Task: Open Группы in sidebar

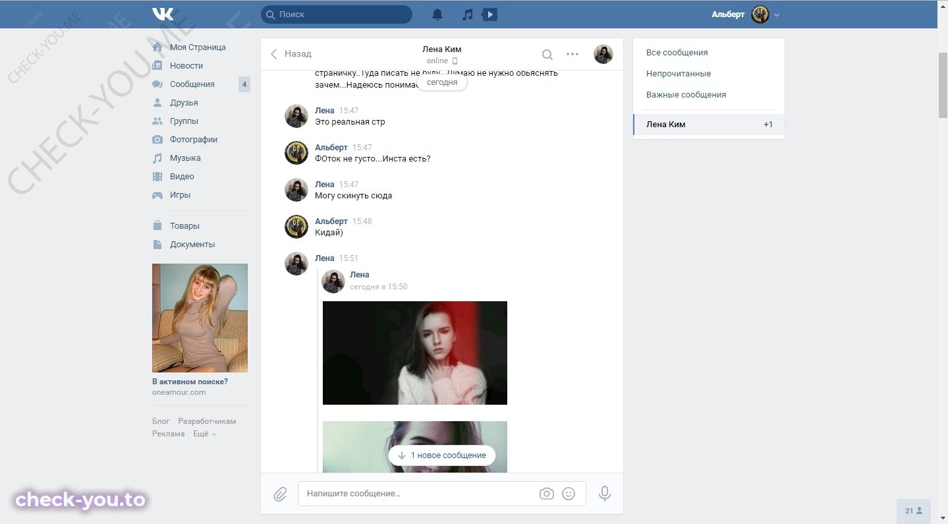Action: [184, 121]
